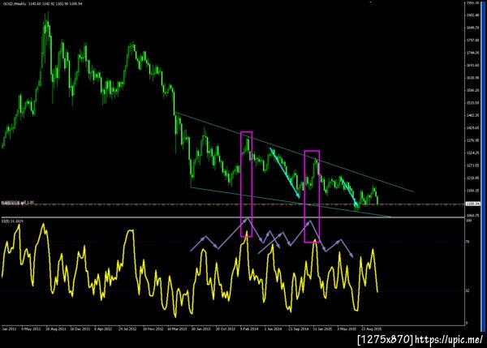Click the 18 Dec 2011 date label
This screenshot has width=487, height=348.
point(80,329)
